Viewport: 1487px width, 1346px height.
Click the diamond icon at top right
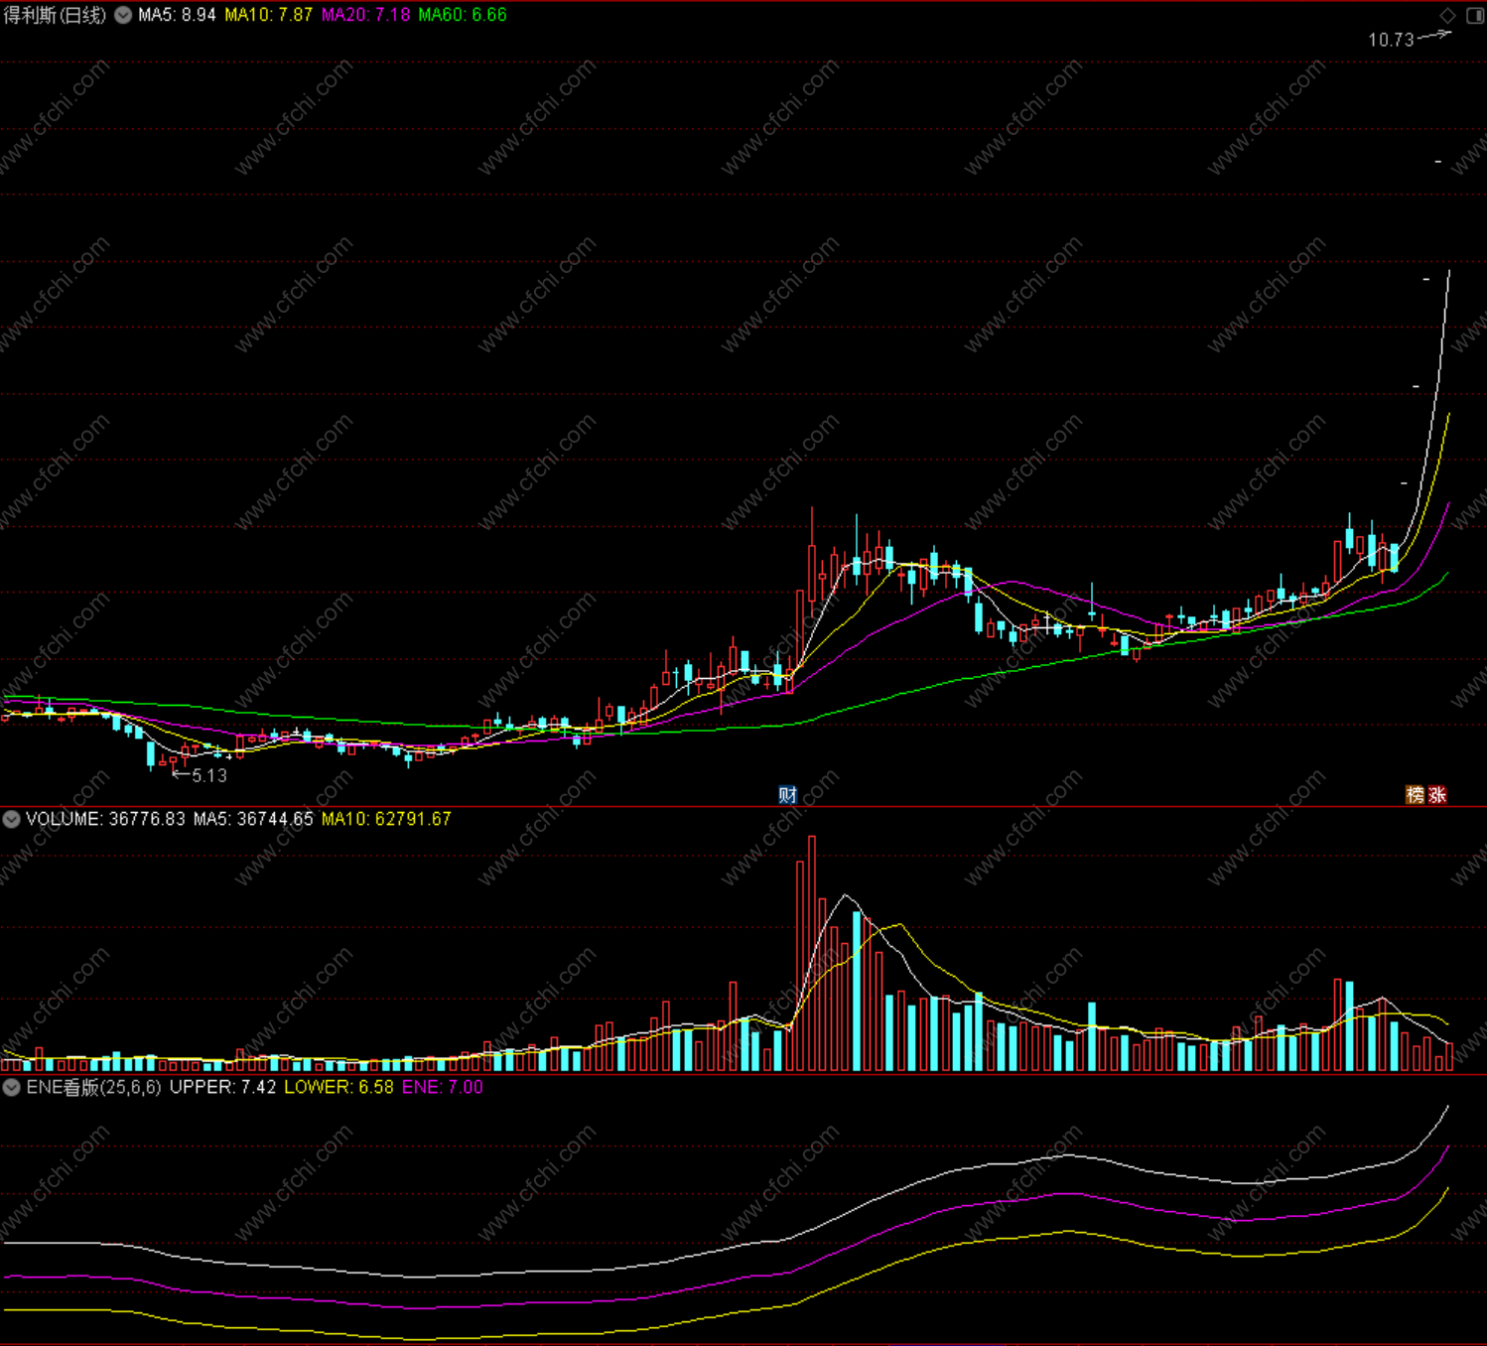click(1447, 15)
